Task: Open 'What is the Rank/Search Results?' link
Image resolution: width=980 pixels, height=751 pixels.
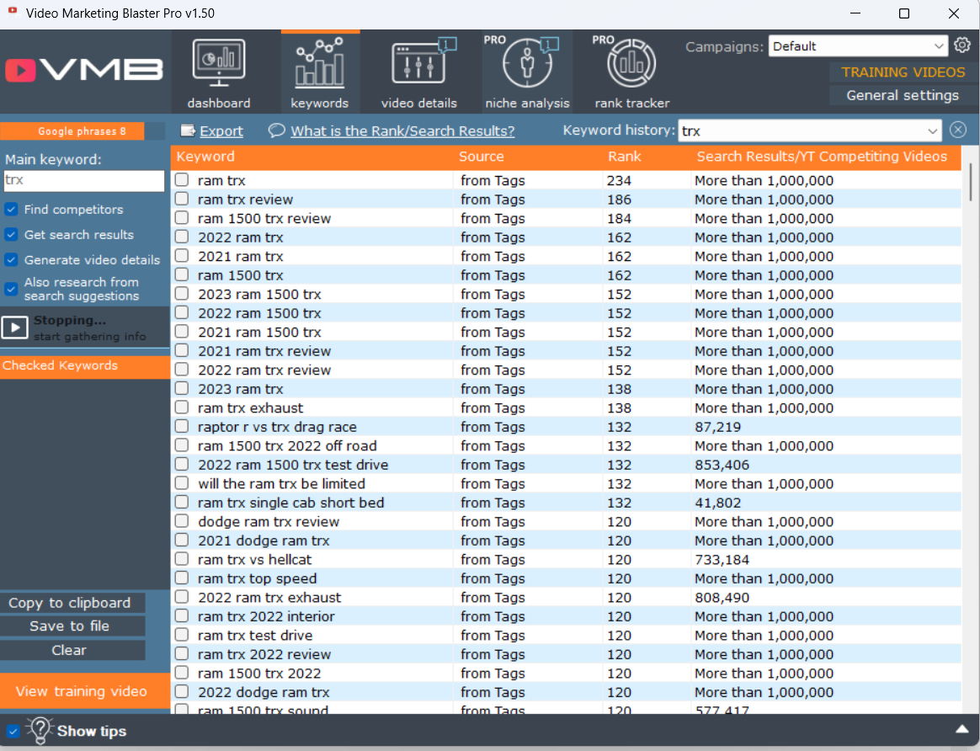Action: click(x=402, y=131)
